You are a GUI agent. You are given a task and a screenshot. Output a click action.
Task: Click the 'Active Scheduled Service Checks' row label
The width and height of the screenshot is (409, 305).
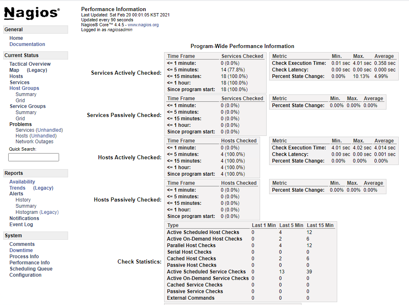point(206,272)
